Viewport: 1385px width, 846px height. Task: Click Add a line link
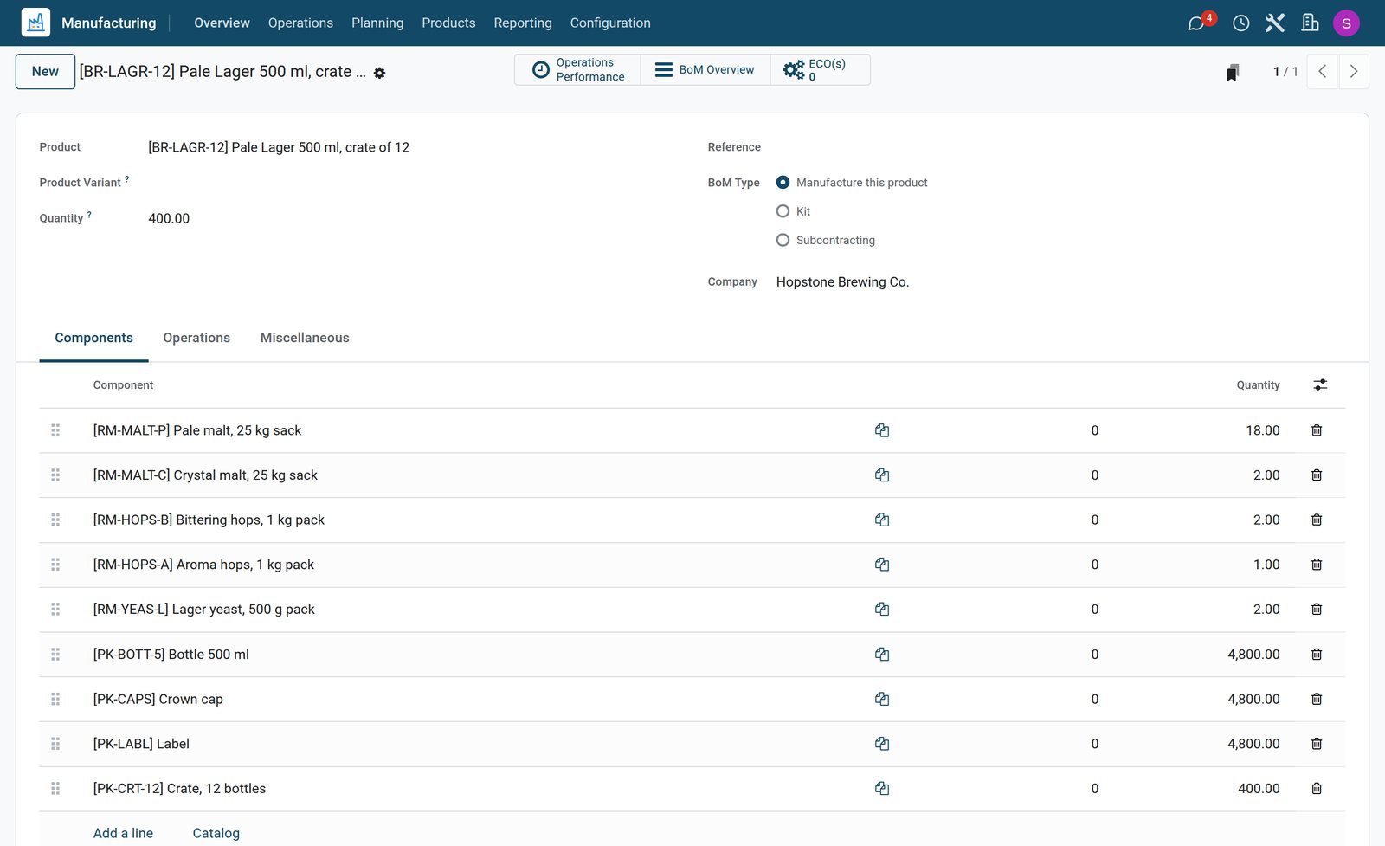[x=123, y=833]
